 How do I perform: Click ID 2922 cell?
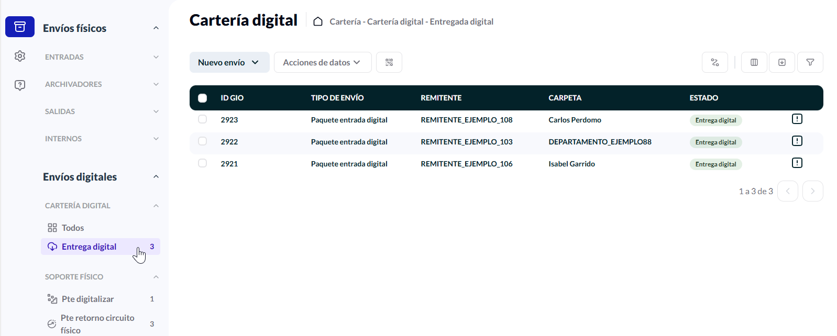(x=229, y=142)
